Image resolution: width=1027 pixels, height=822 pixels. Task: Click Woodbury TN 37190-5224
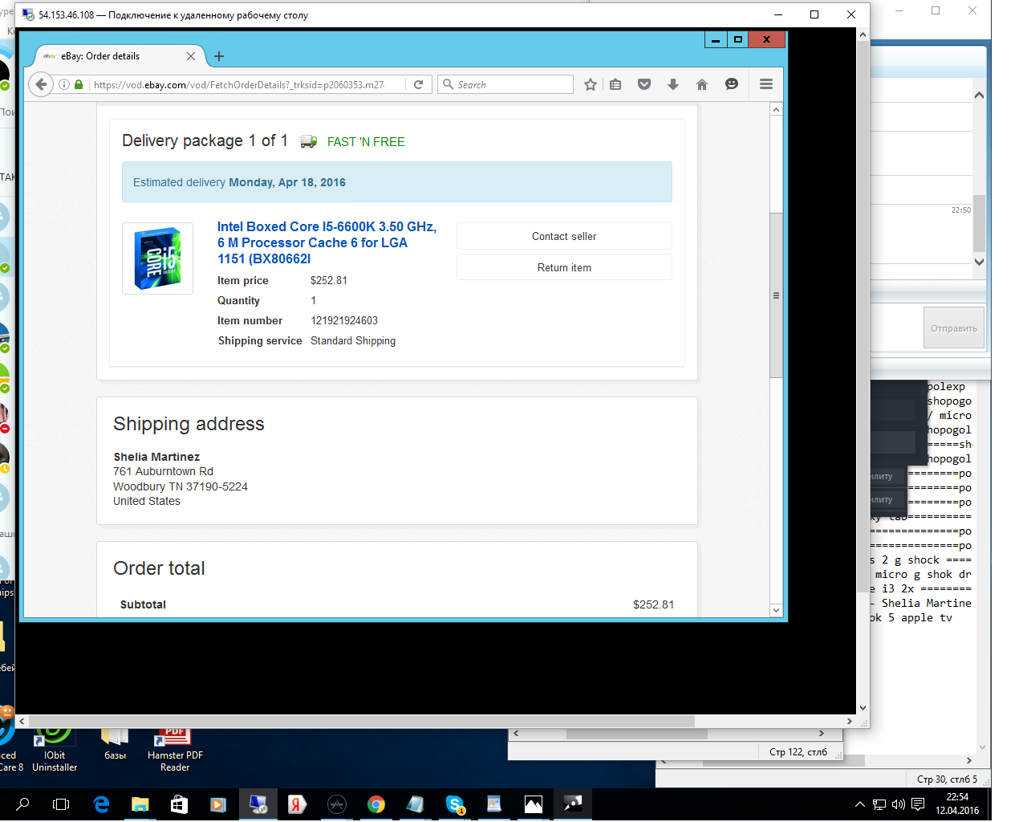click(181, 486)
